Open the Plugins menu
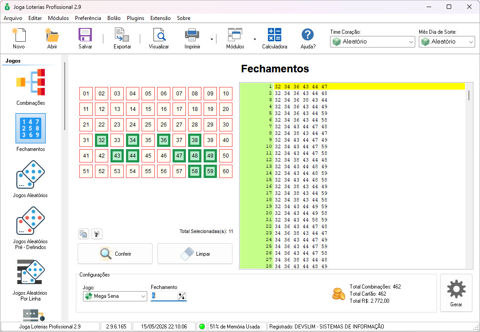Image resolution: width=480 pixels, height=332 pixels. click(x=135, y=18)
